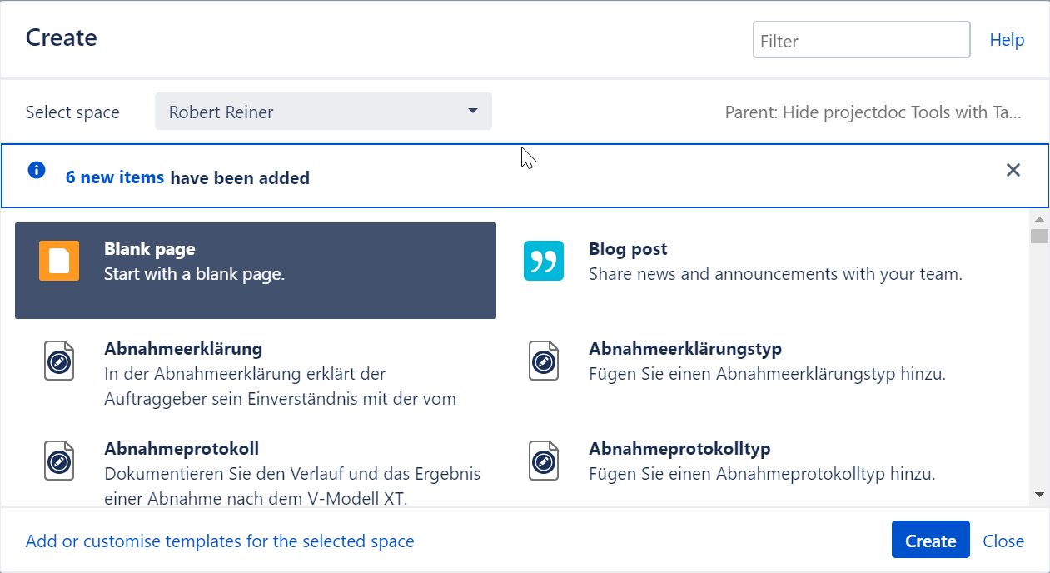
Task: Open the Help link
Action: point(1007,39)
